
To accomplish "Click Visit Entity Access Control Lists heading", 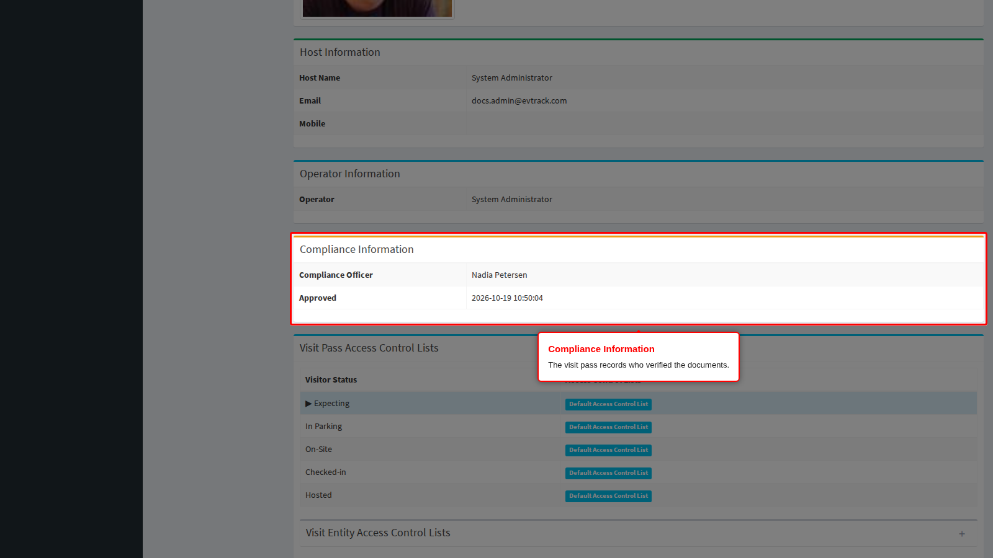I will (377, 533).
